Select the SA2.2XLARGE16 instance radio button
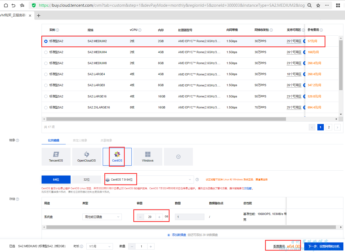Image resolution: width=345 pixels, height=252 pixels. coord(46,107)
